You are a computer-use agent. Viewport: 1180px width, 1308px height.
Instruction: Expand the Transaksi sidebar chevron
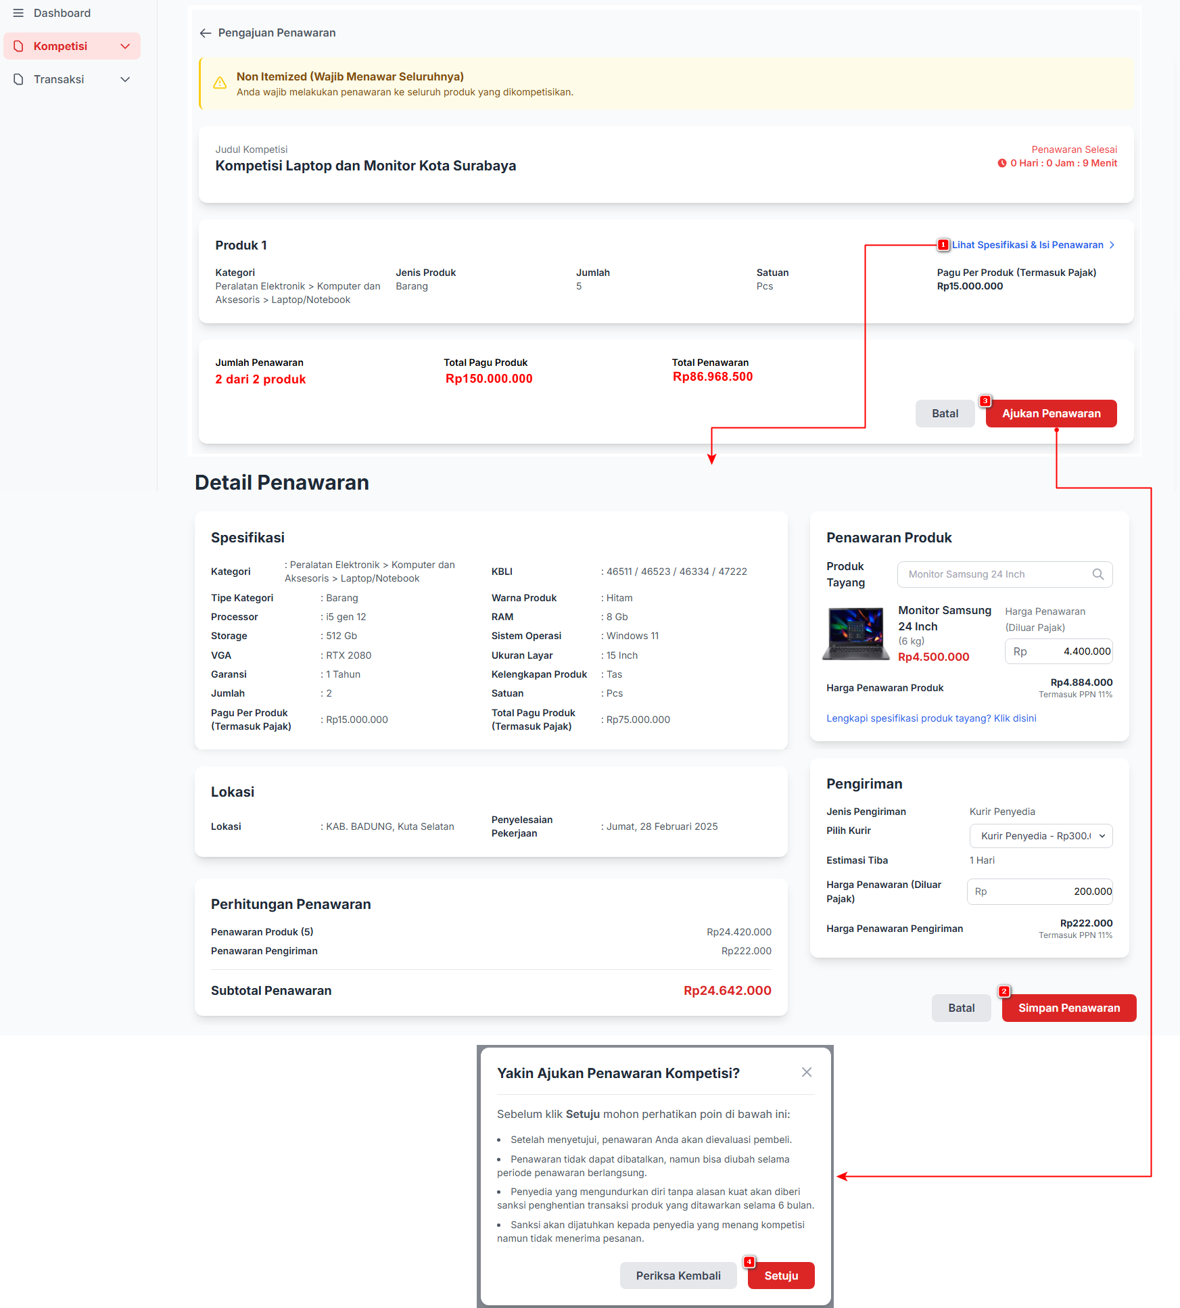pyautogui.click(x=125, y=79)
